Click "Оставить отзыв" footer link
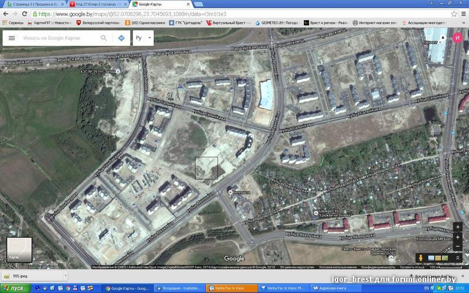 coord(412,267)
